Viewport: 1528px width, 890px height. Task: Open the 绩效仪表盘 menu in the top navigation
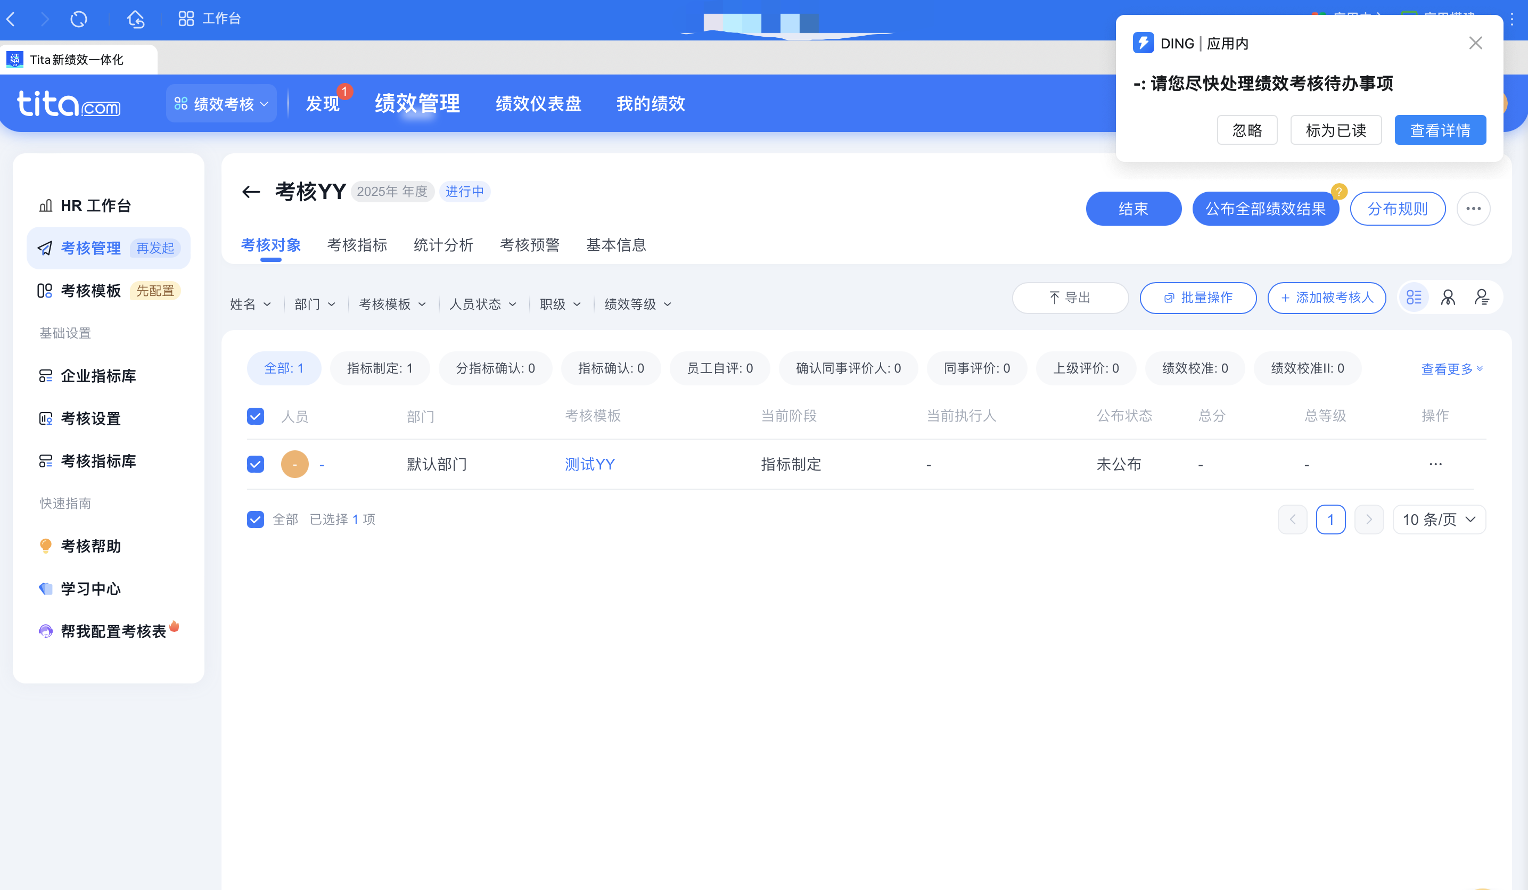pos(537,104)
